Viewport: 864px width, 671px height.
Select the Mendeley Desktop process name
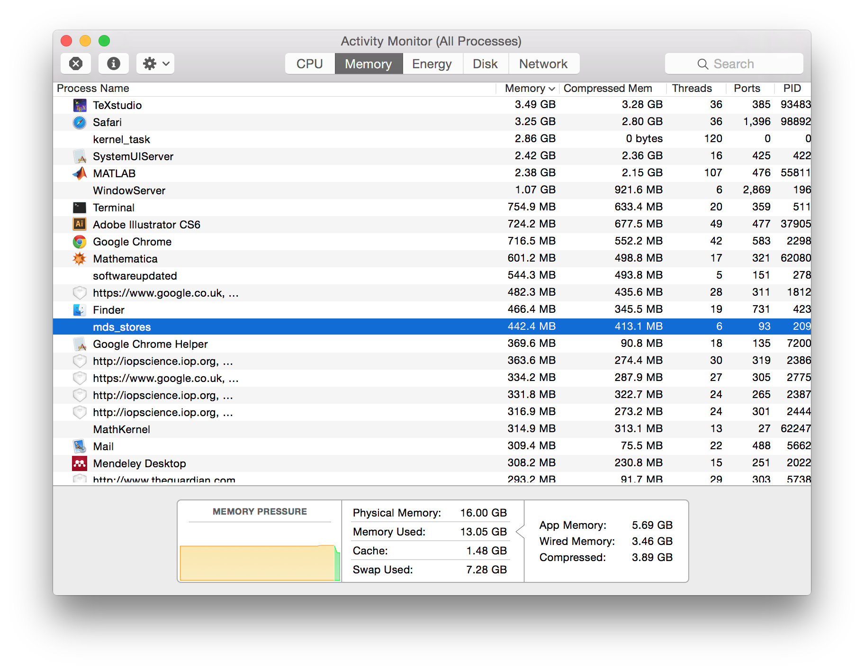coord(140,463)
